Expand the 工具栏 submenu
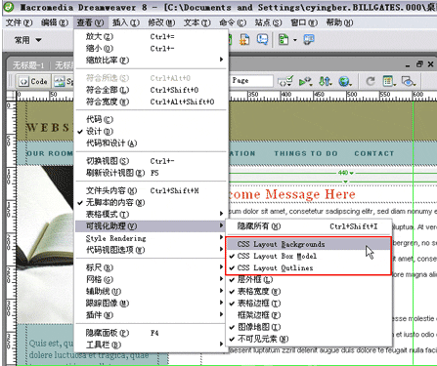The height and width of the screenshot is (366, 437). (151, 345)
